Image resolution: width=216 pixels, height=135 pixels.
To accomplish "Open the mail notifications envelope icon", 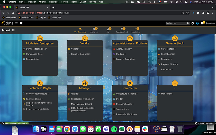I will [202, 23].
